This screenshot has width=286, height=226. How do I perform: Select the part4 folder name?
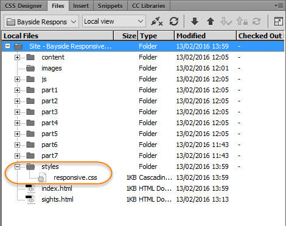[x=50, y=123]
